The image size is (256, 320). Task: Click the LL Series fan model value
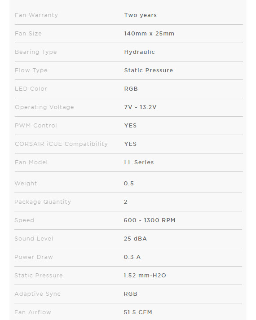click(139, 162)
